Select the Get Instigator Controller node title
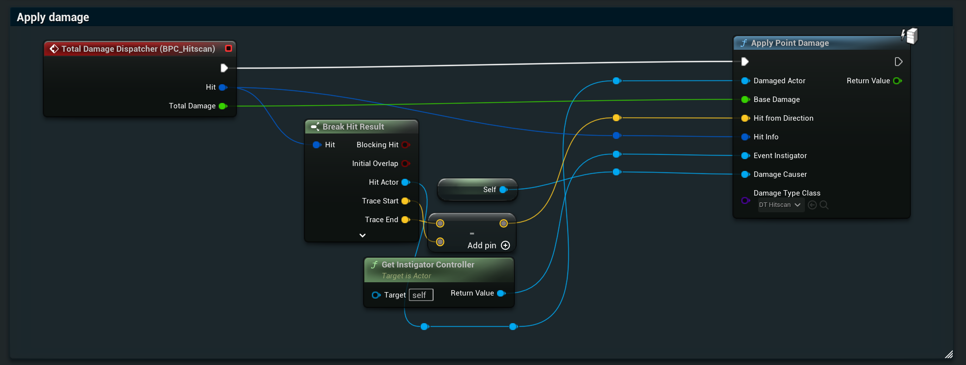Screen dimensions: 966x365 (428, 265)
